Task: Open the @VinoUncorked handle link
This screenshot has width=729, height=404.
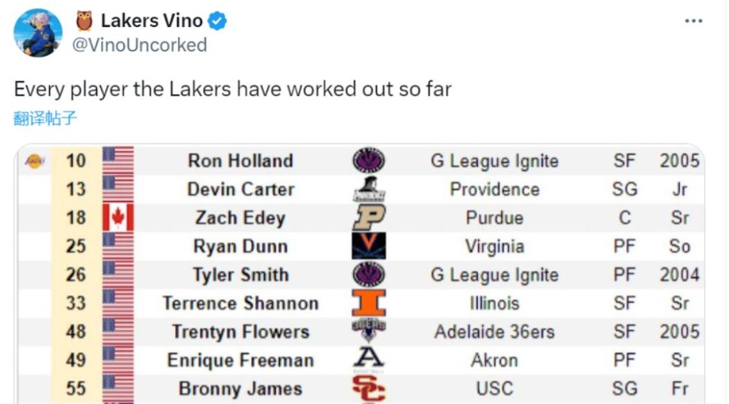Action: (x=140, y=45)
